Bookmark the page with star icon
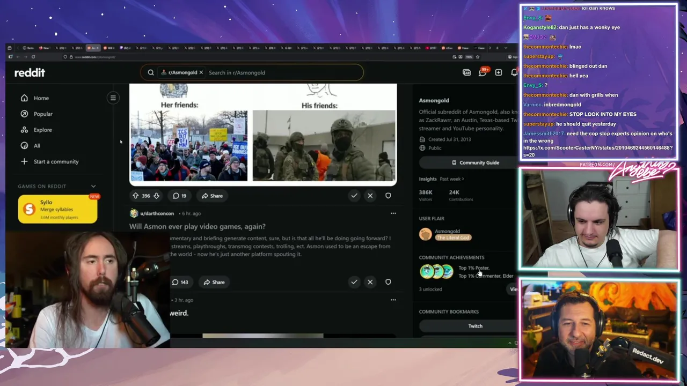 [477, 57]
